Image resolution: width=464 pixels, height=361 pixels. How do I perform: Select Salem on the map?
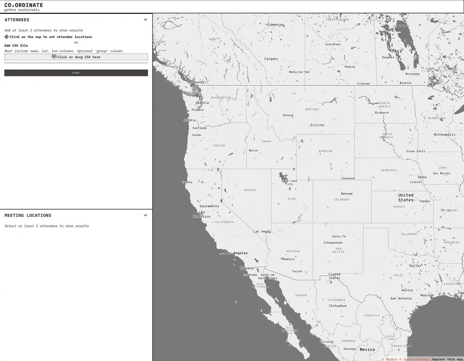[x=196, y=135]
